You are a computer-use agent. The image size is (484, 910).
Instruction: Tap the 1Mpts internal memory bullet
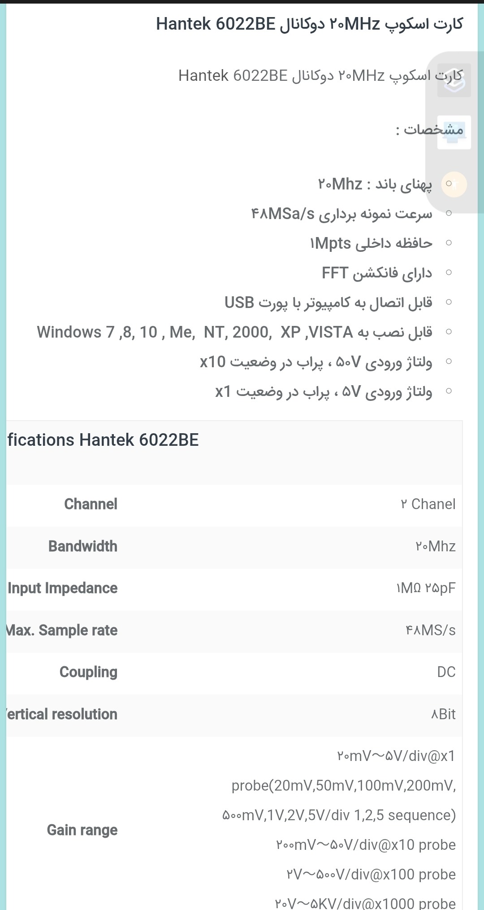pos(371,243)
